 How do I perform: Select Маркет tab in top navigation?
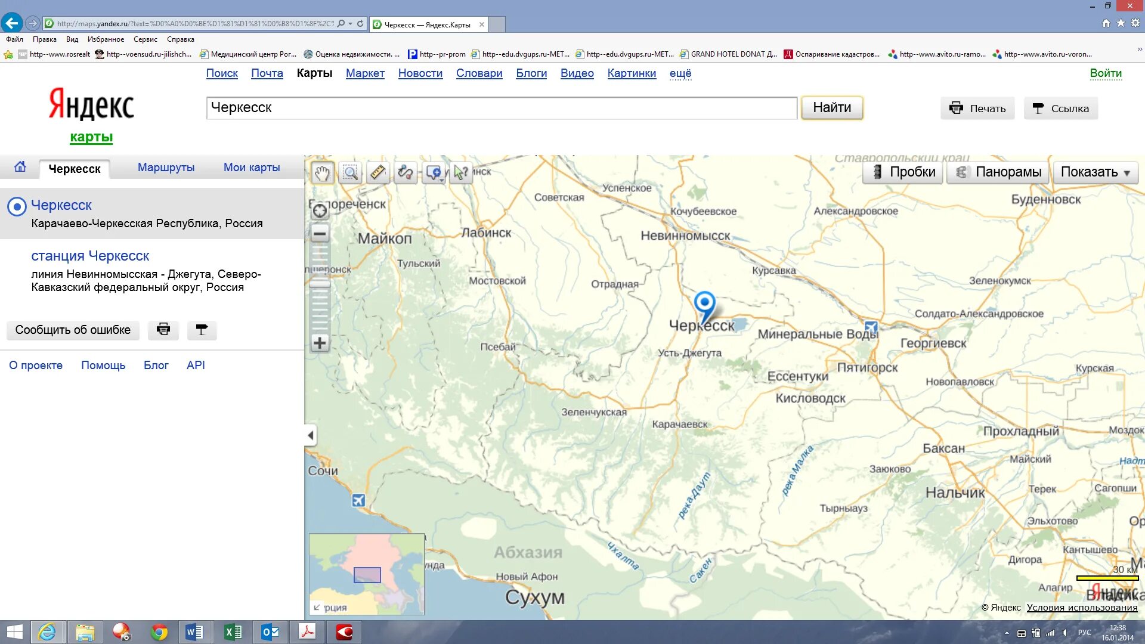[366, 73]
